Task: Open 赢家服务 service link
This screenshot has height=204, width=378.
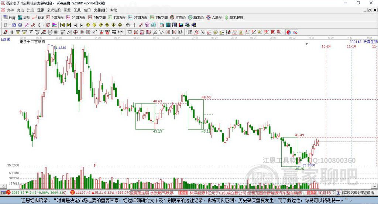Action: coord(234,18)
